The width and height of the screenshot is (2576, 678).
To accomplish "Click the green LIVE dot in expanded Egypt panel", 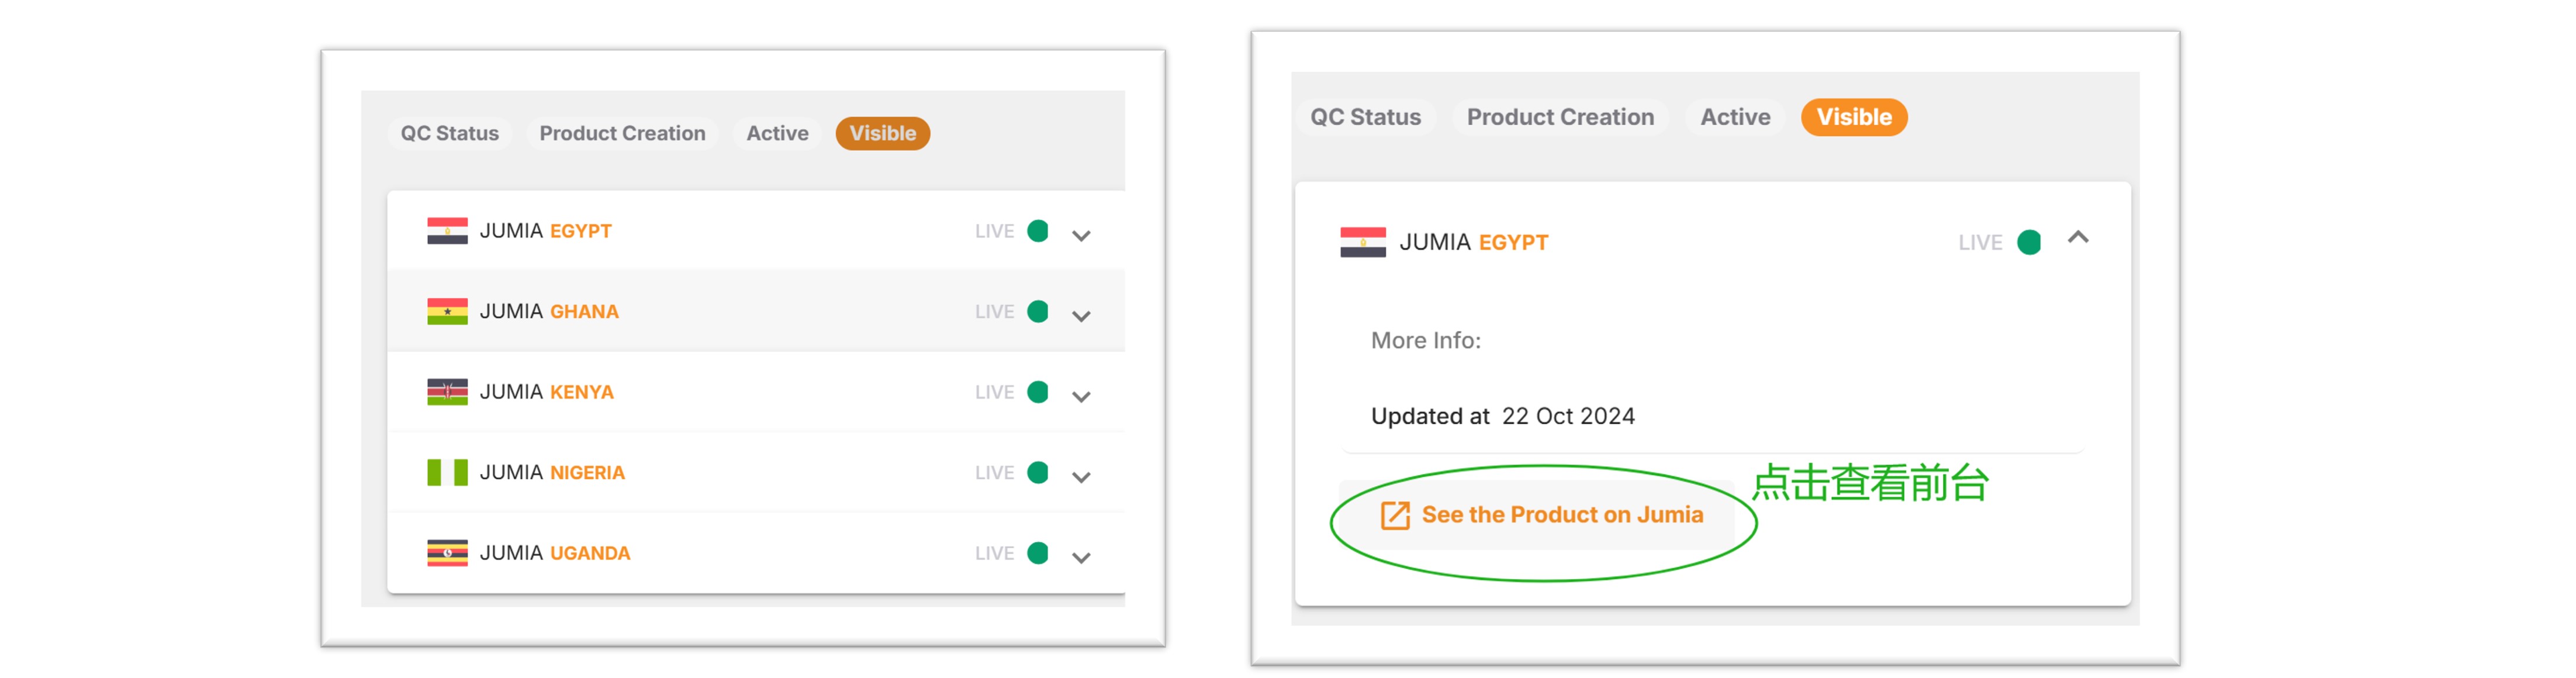I will [2028, 243].
